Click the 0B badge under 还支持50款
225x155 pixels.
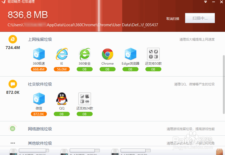(153, 69)
